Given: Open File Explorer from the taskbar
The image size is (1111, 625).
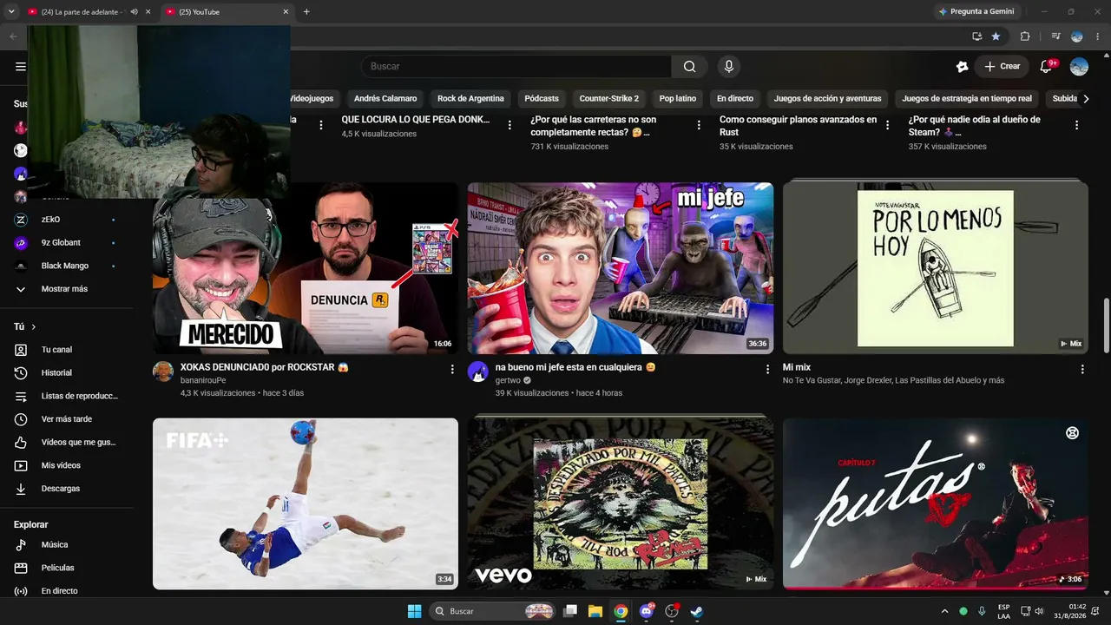Looking at the screenshot, I should click(595, 611).
